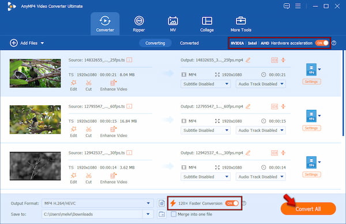Click Enhance Video for the 14832655 file

(114, 85)
